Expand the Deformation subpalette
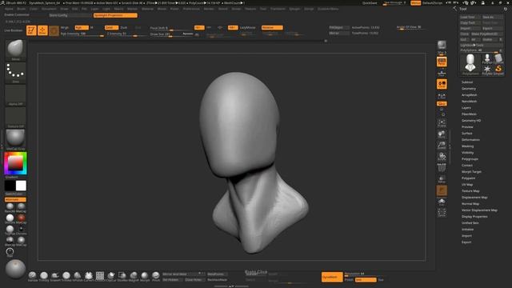512x288 pixels. (470, 140)
